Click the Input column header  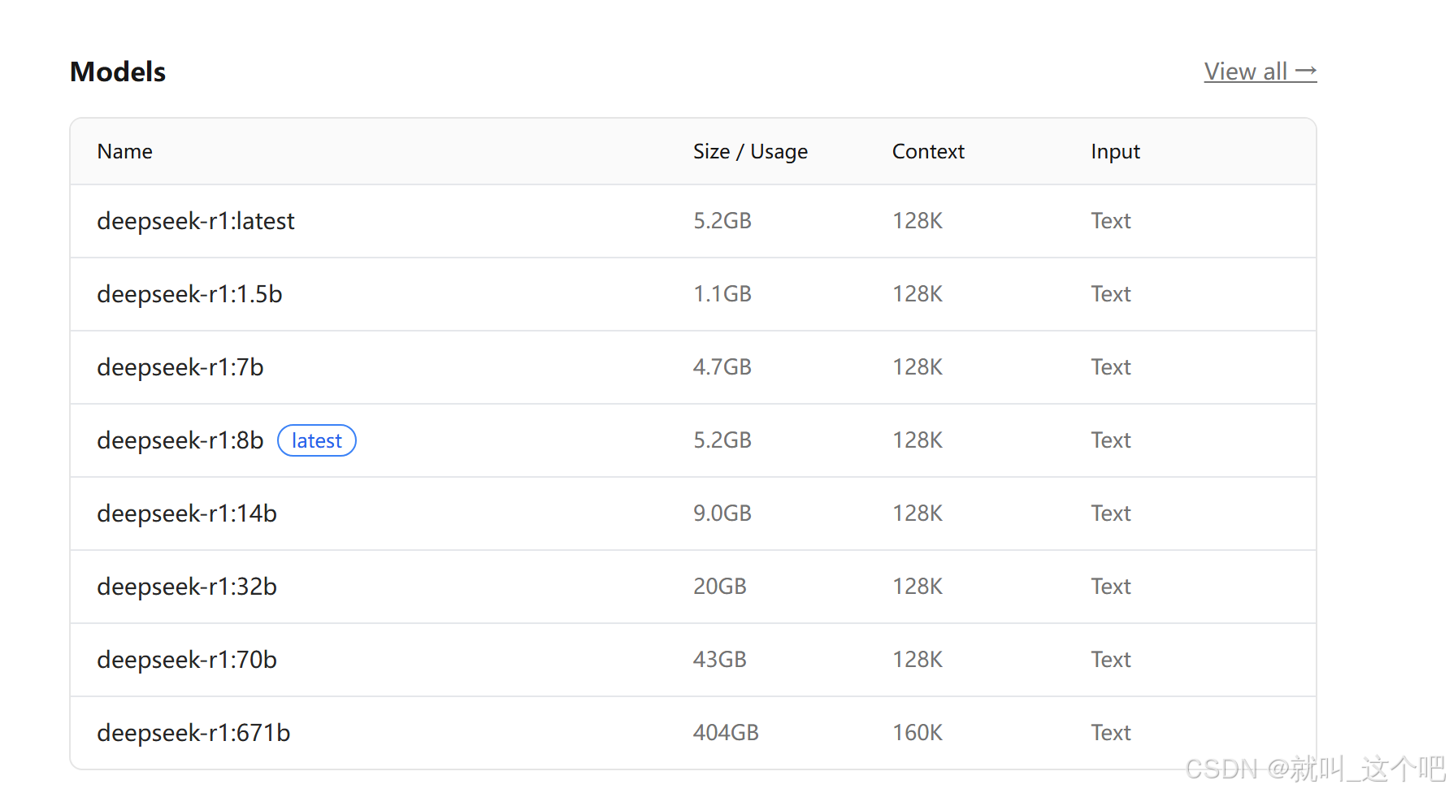click(1115, 152)
